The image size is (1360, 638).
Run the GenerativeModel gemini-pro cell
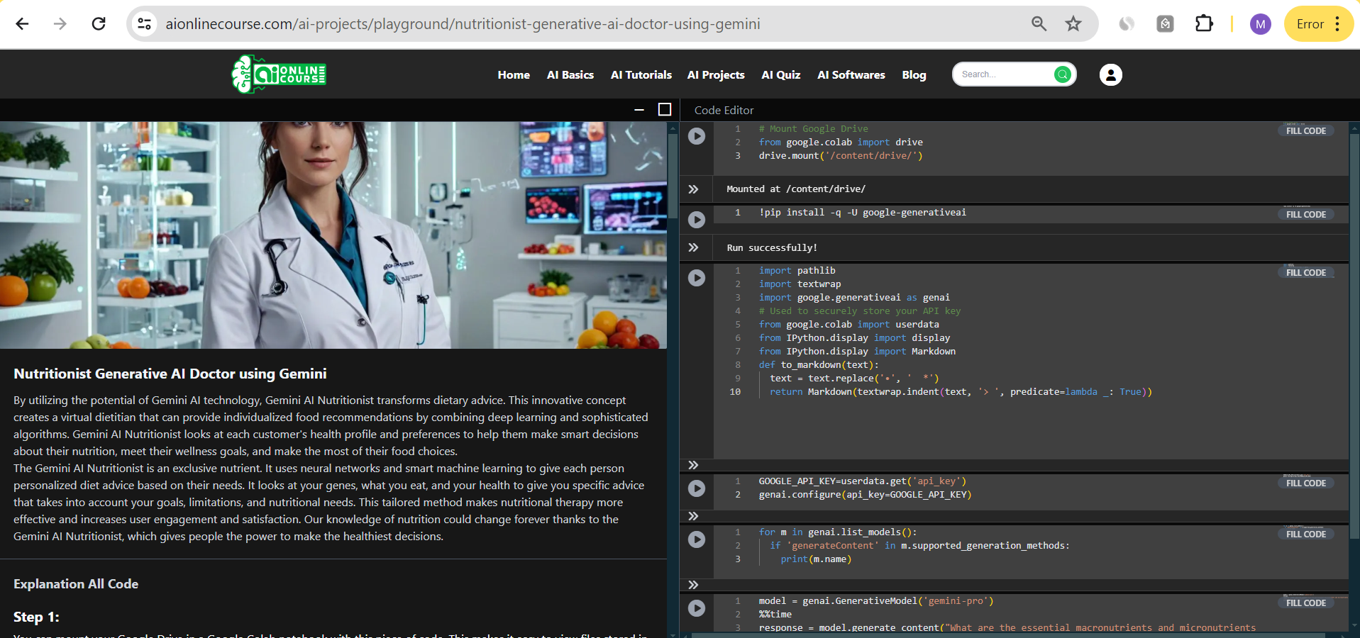(x=697, y=608)
